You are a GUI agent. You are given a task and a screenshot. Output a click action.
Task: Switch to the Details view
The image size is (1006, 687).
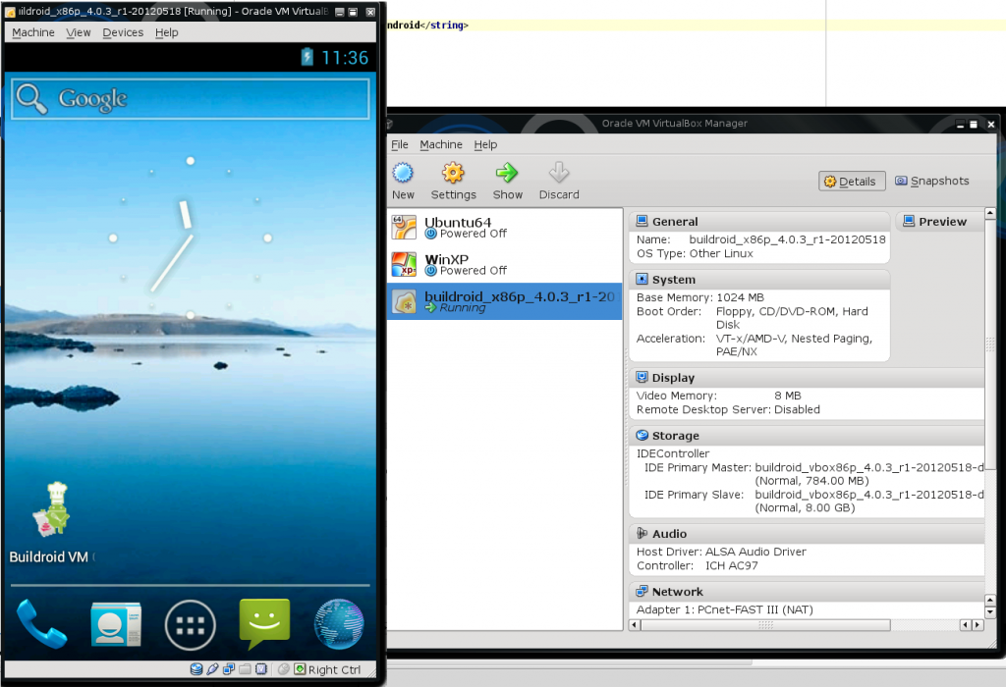tap(852, 182)
